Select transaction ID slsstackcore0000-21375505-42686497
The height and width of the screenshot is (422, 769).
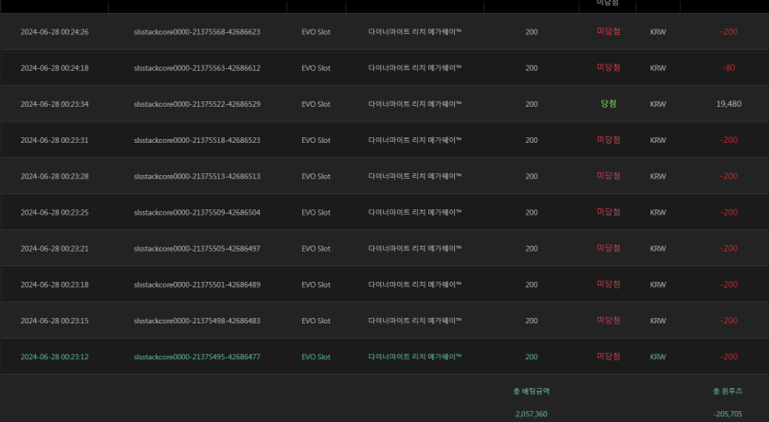tap(197, 249)
